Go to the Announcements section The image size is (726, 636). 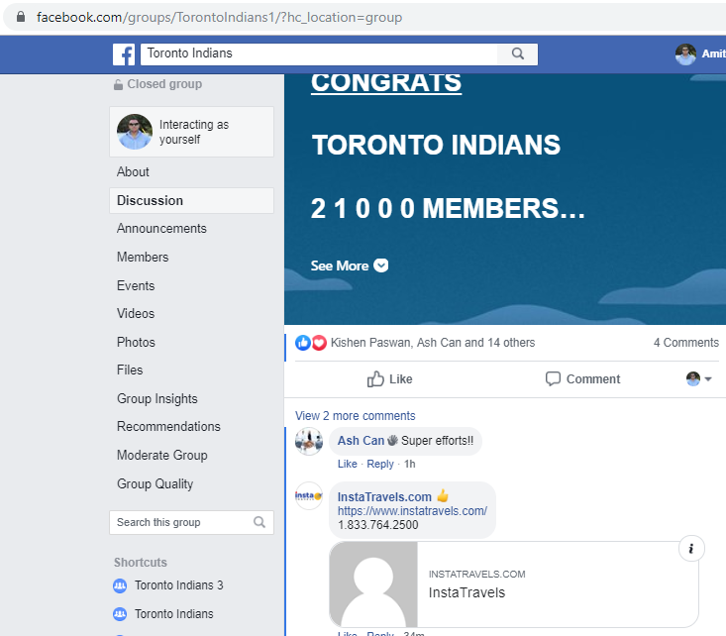click(161, 229)
